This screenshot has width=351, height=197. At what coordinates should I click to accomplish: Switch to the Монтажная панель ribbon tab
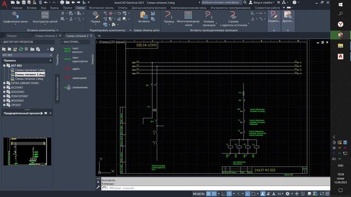tap(101, 8)
